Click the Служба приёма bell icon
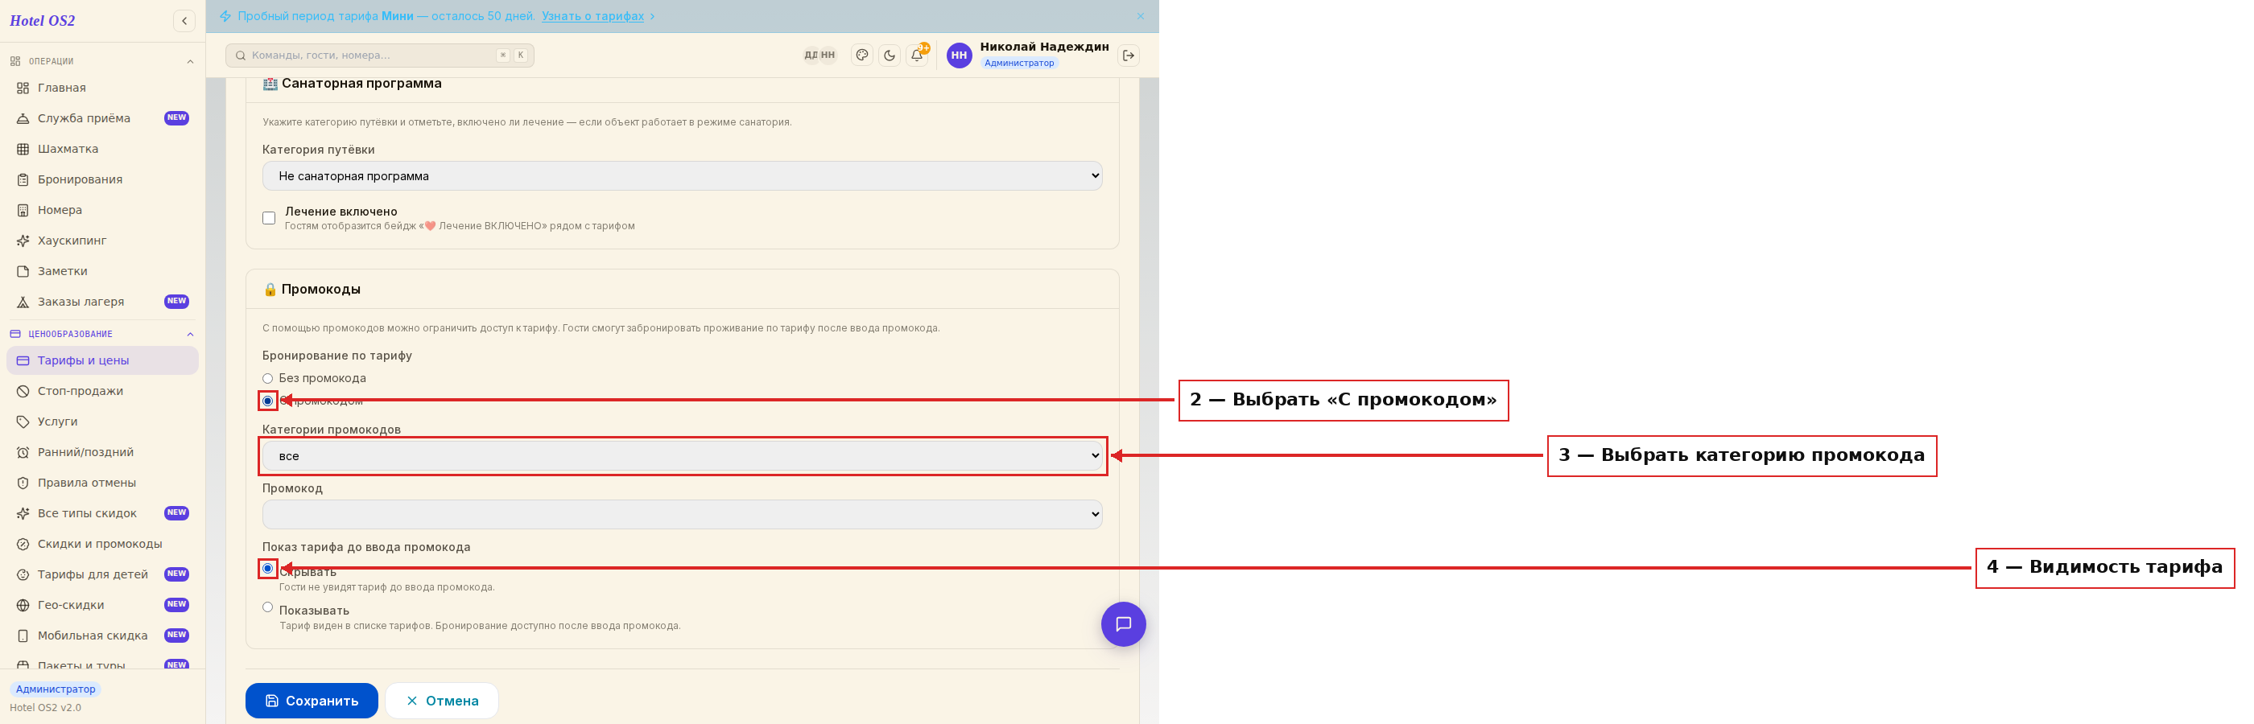This screenshot has width=2254, height=724. (x=23, y=118)
